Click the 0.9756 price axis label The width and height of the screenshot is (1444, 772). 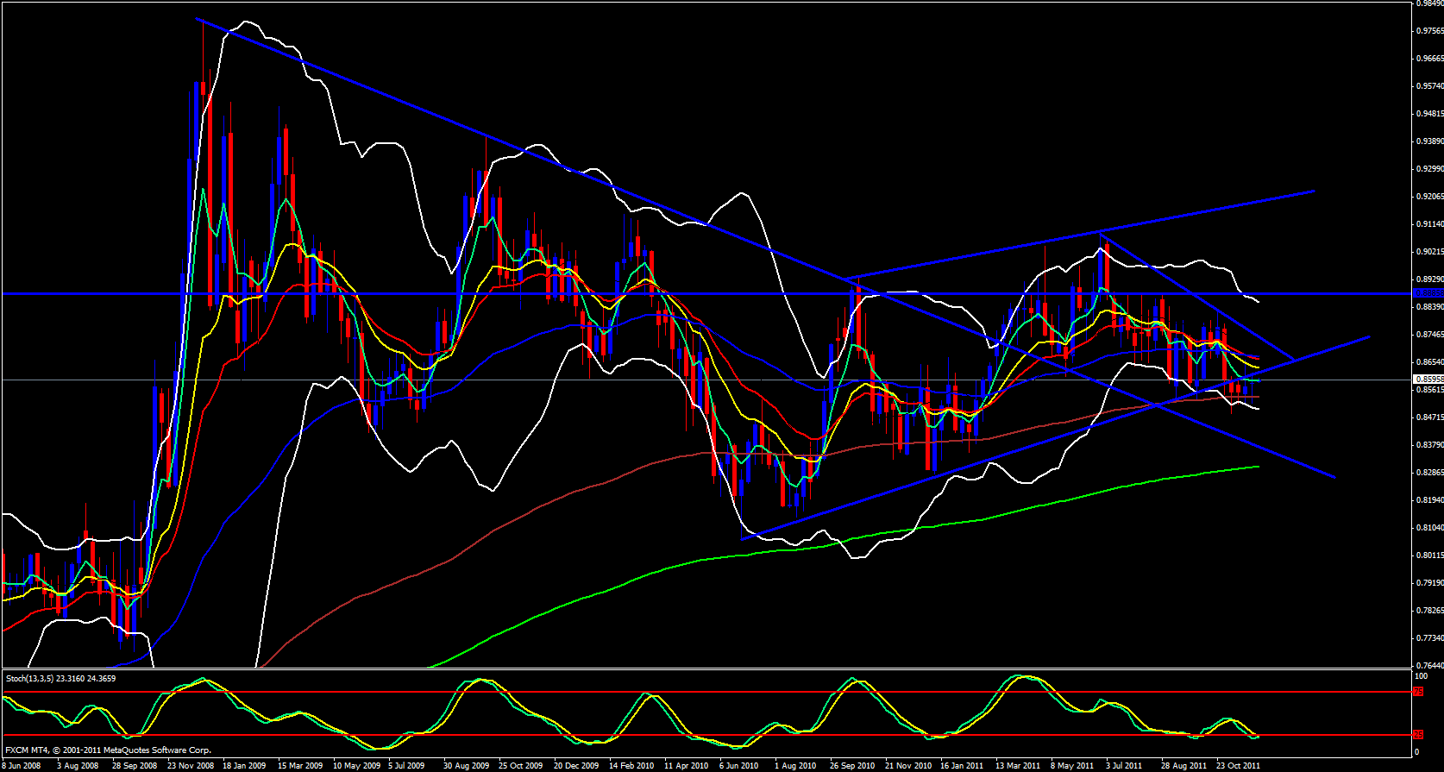tap(1429, 31)
